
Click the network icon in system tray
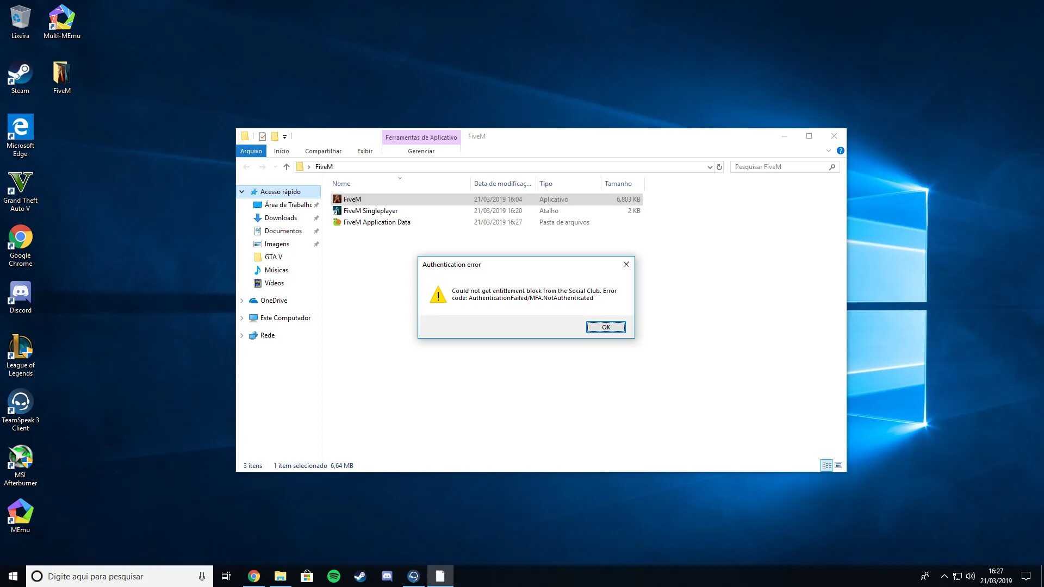click(958, 576)
